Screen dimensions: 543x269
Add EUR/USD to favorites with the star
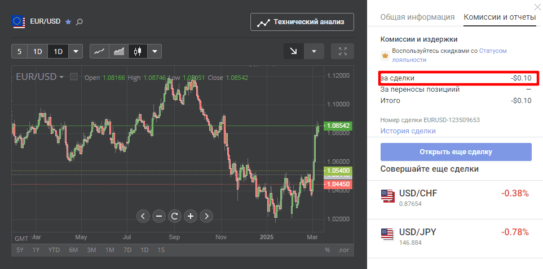(68, 22)
